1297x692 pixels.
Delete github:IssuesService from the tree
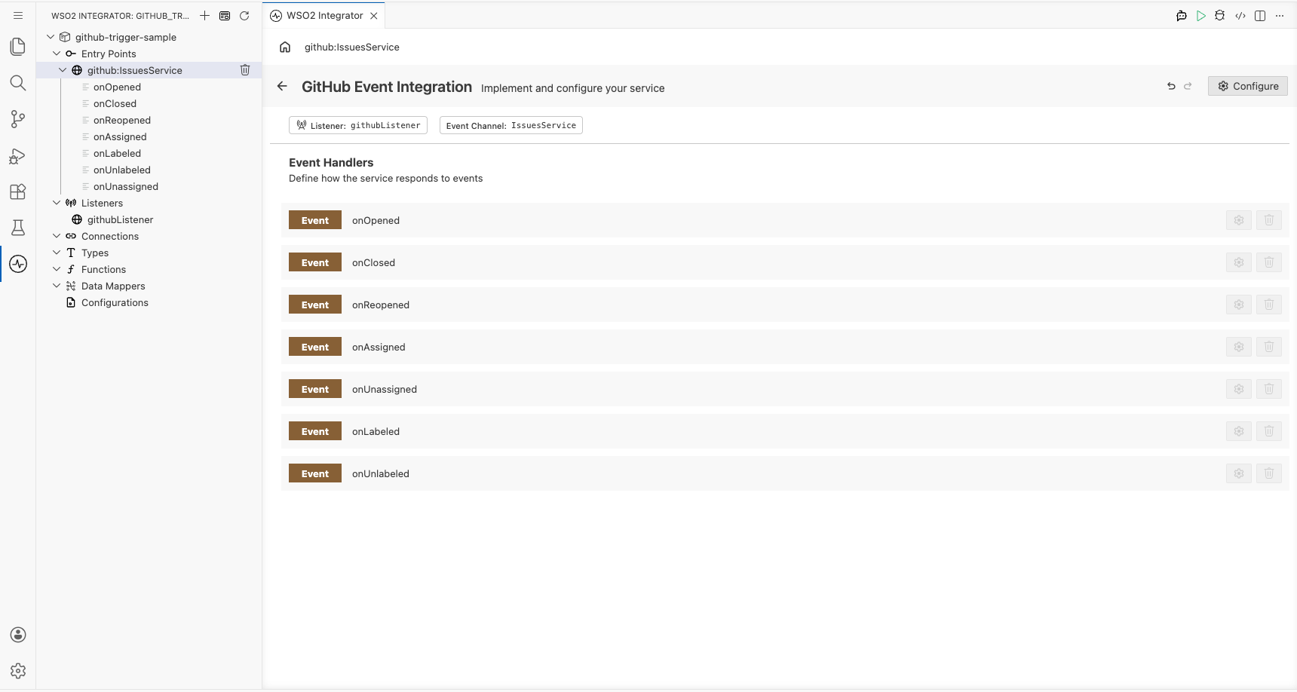pyautogui.click(x=245, y=70)
